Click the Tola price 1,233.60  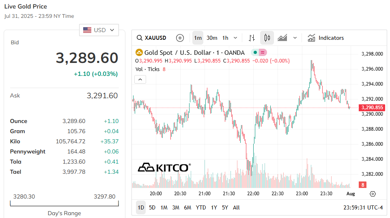74,162
